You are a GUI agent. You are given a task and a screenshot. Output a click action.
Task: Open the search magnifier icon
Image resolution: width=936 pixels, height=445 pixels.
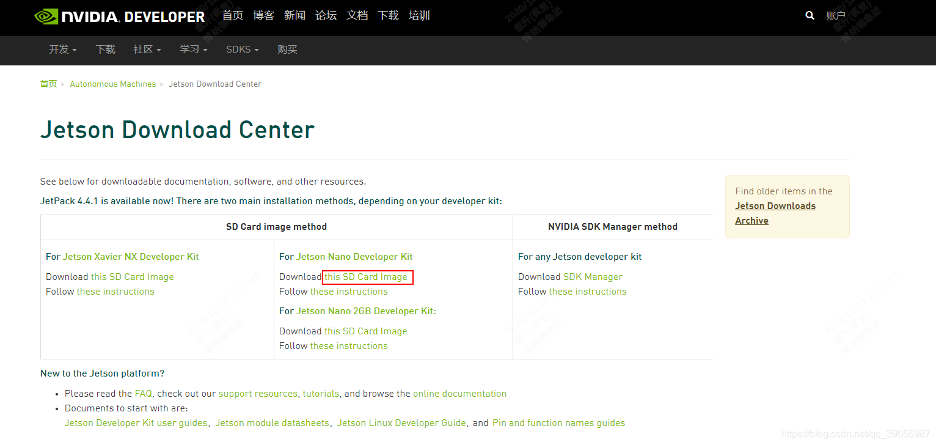point(810,15)
